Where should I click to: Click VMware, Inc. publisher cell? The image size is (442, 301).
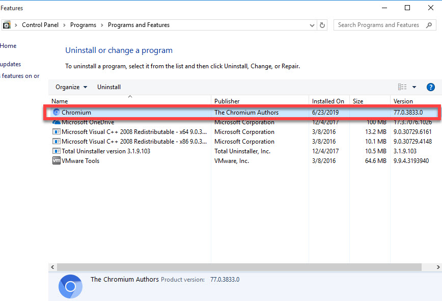click(232, 160)
